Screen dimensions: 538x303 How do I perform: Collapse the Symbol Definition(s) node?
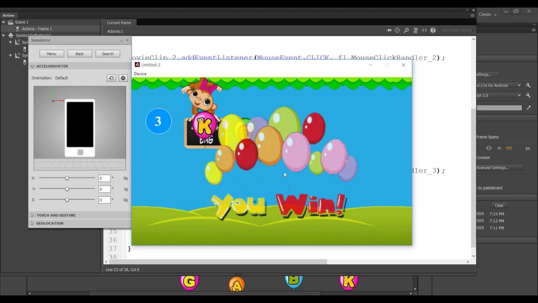click(x=4, y=36)
